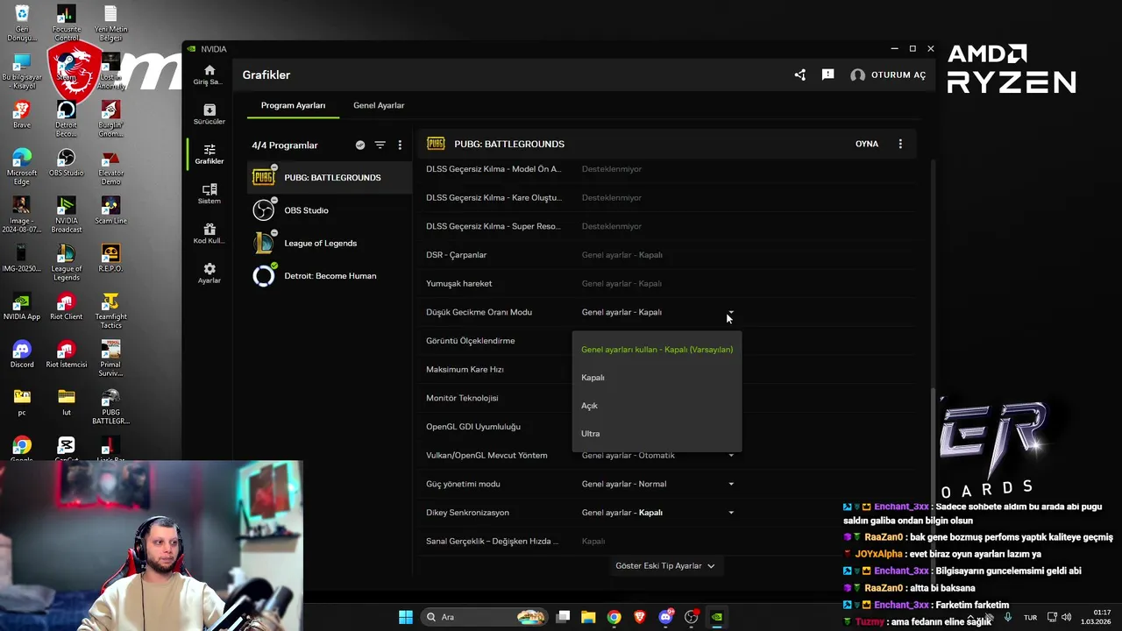Open three-dot menu beside 4/4 Programlar

pos(400,145)
